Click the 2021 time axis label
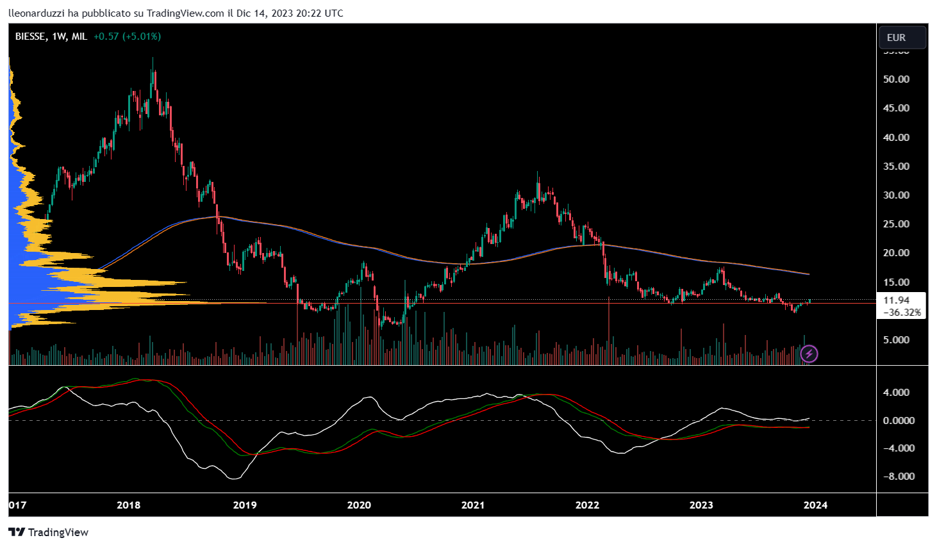937x547 pixels. pyautogui.click(x=473, y=505)
